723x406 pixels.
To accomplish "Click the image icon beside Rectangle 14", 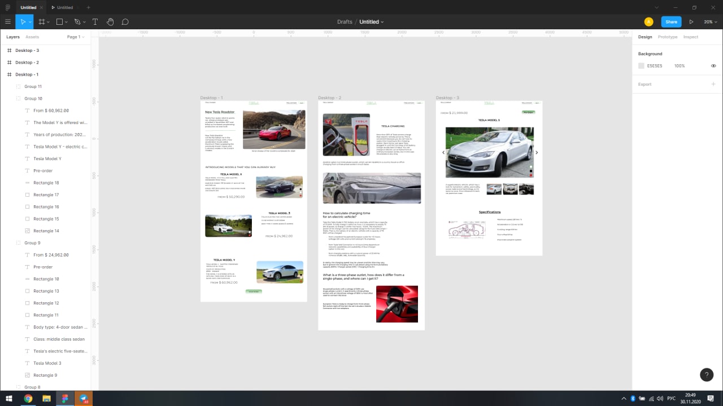I will click(27, 231).
